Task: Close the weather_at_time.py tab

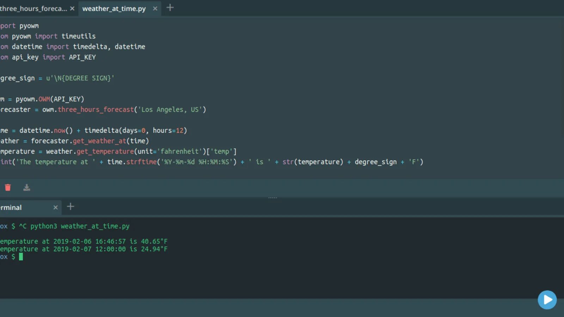Action: click(155, 8)
